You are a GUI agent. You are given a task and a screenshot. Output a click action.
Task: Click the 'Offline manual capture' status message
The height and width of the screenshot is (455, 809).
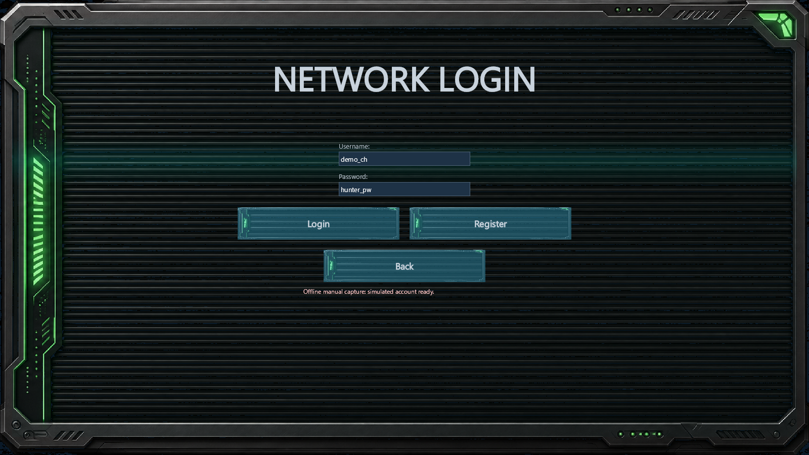[369, 292]
